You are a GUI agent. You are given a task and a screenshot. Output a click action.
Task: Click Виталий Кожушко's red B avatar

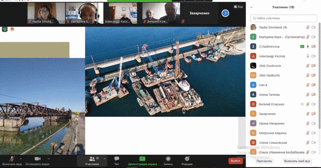tap(253, 104)
